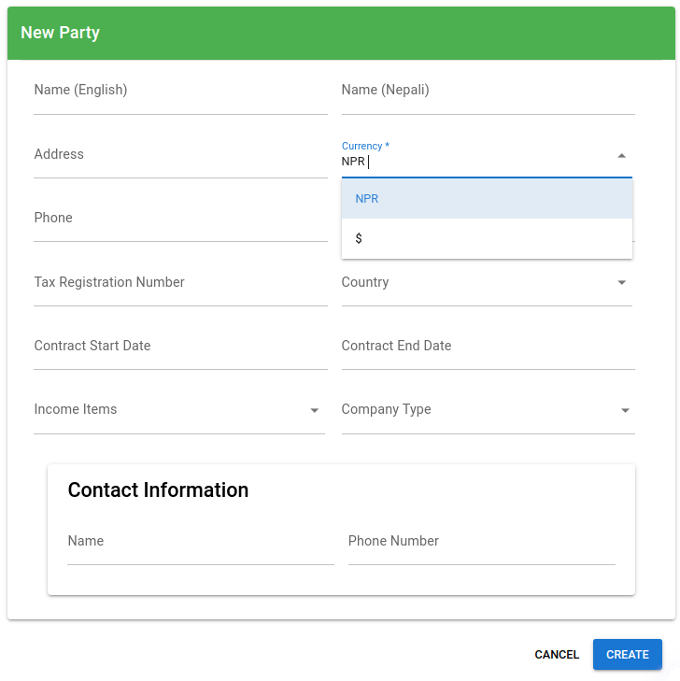680x681 pixels.
Task: Expand the Company Type dropdown arrow
Action: (x=625, y=410)
